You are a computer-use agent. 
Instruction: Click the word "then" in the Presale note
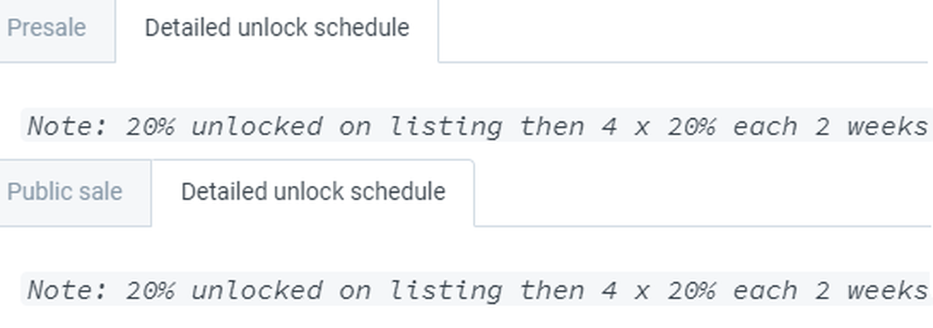(552, 126)
